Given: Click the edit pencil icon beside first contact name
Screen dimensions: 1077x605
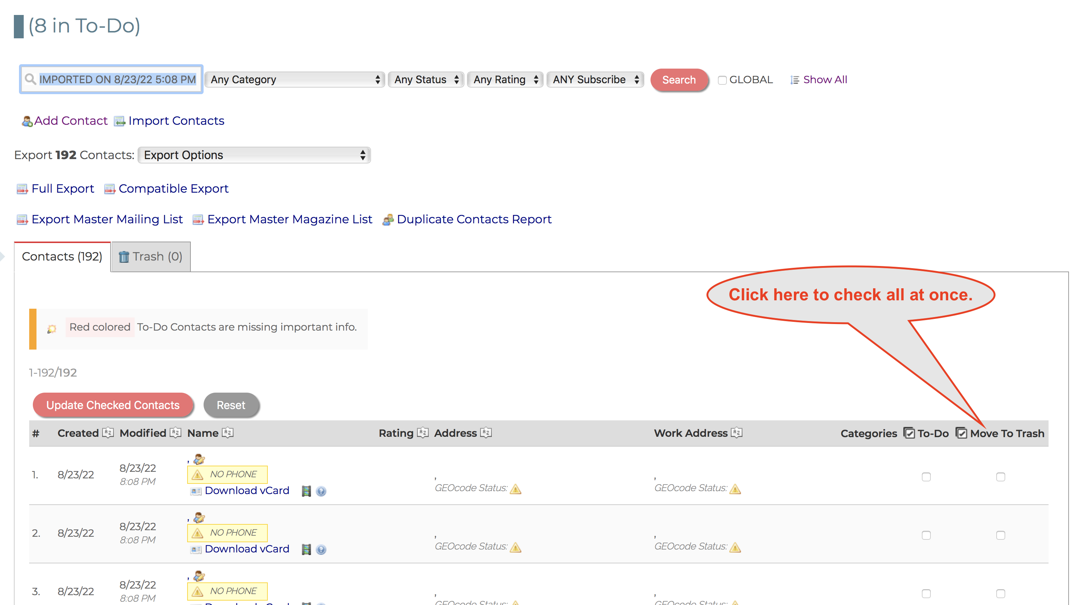Looking at the screenshot, I should pyautogui.click(x=200, y=459).
